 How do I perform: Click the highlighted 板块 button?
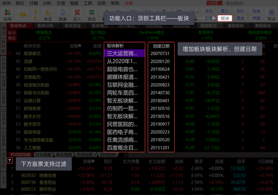tap(225, 18)
